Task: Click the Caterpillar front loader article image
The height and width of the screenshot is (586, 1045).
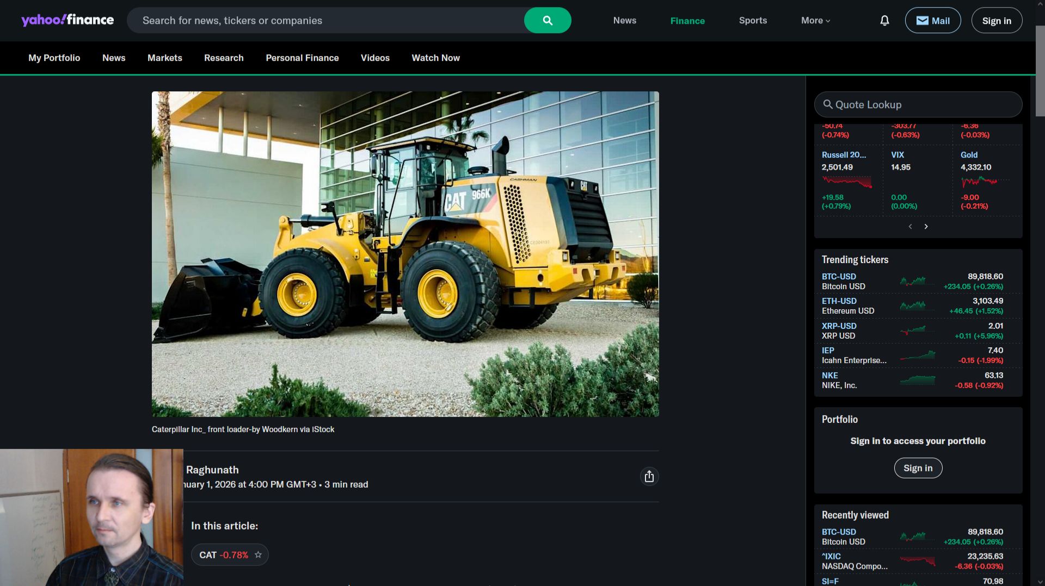Action: tap(405, 254)
